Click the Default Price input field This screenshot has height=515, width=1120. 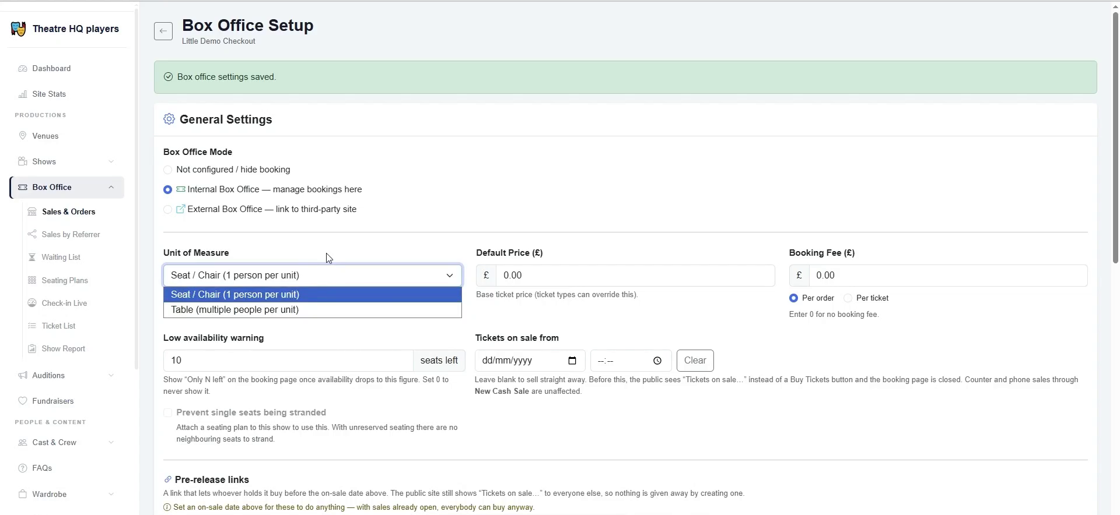[635, 275]
